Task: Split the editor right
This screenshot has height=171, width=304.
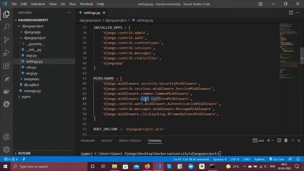Action: click(291, 13)
